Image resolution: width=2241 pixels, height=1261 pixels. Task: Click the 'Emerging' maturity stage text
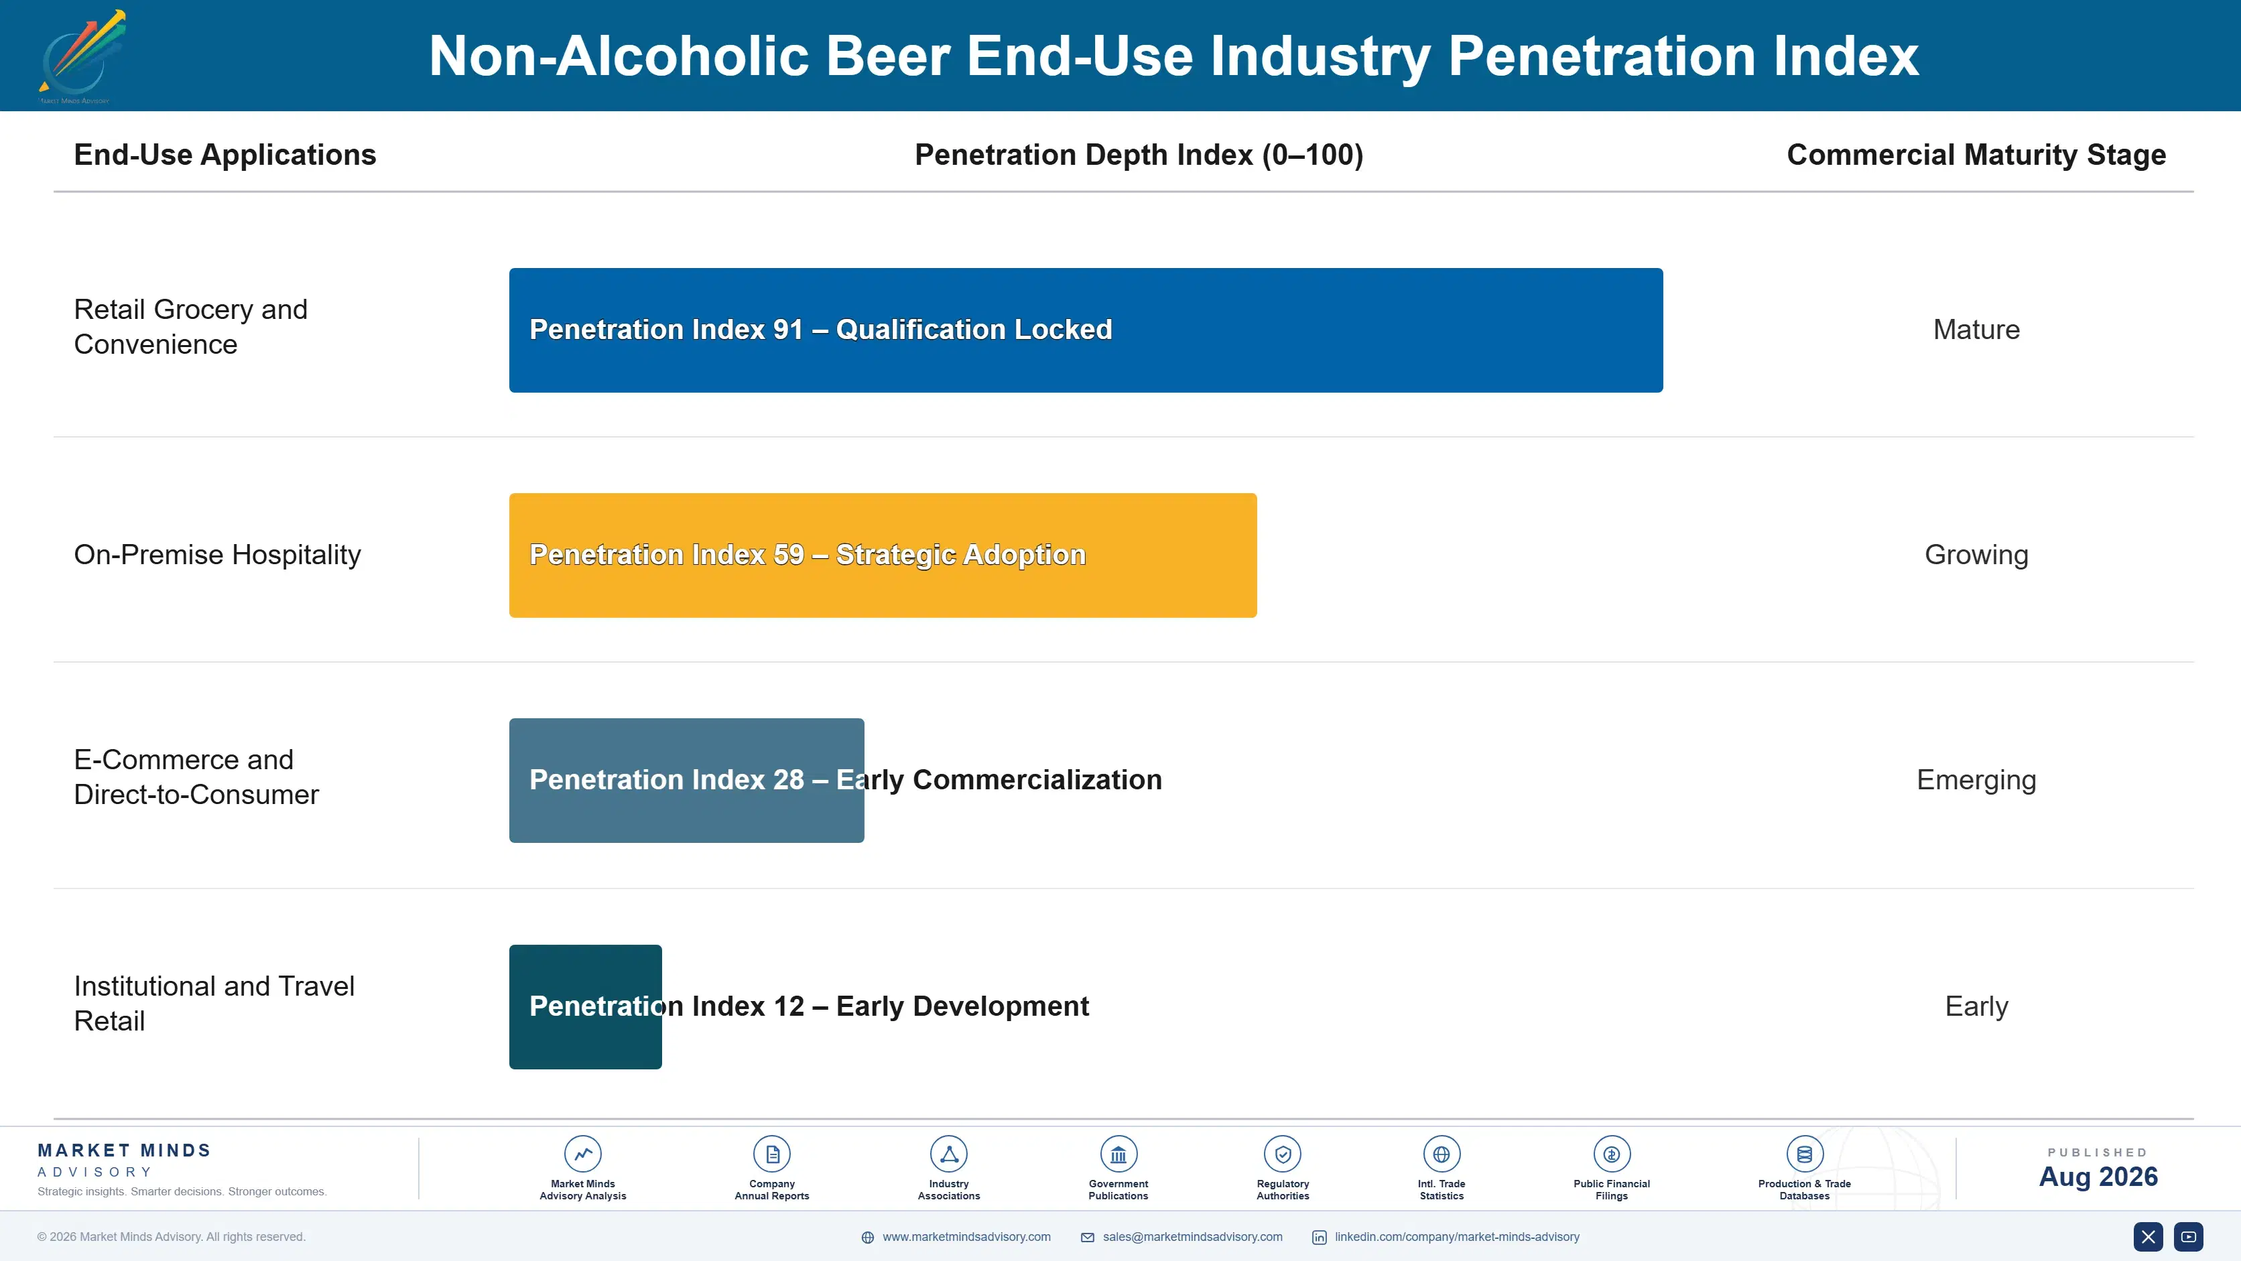point(1976,780)
